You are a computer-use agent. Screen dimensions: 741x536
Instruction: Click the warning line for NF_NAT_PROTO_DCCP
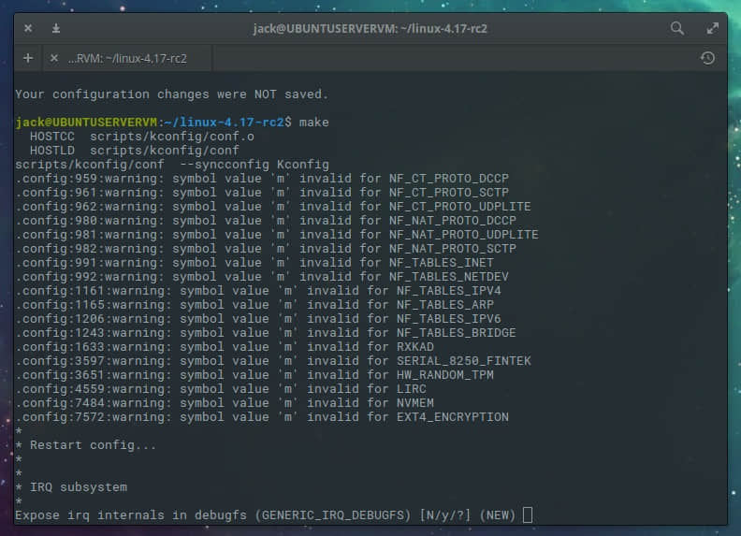(266, 220)
